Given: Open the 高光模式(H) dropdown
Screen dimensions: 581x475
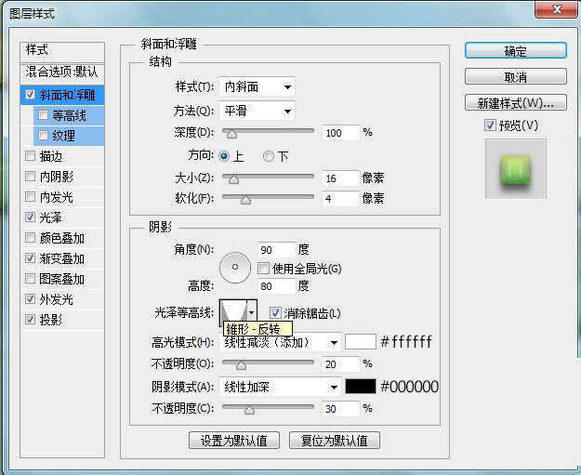Looking at the screenshot, I should pyautogui.click(x=281, y=342).
